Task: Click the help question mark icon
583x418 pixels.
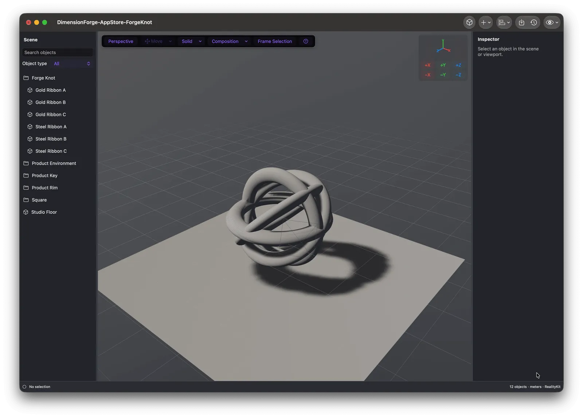Action: [306, 42]
